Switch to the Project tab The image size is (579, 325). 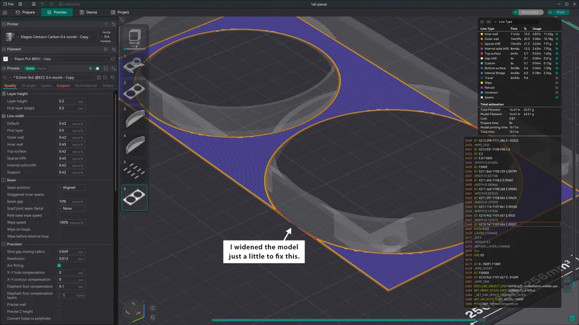coord(120,12)
